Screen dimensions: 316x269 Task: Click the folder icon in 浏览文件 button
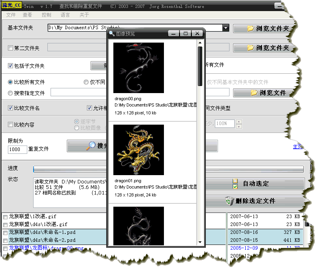(x=254, y=93)
